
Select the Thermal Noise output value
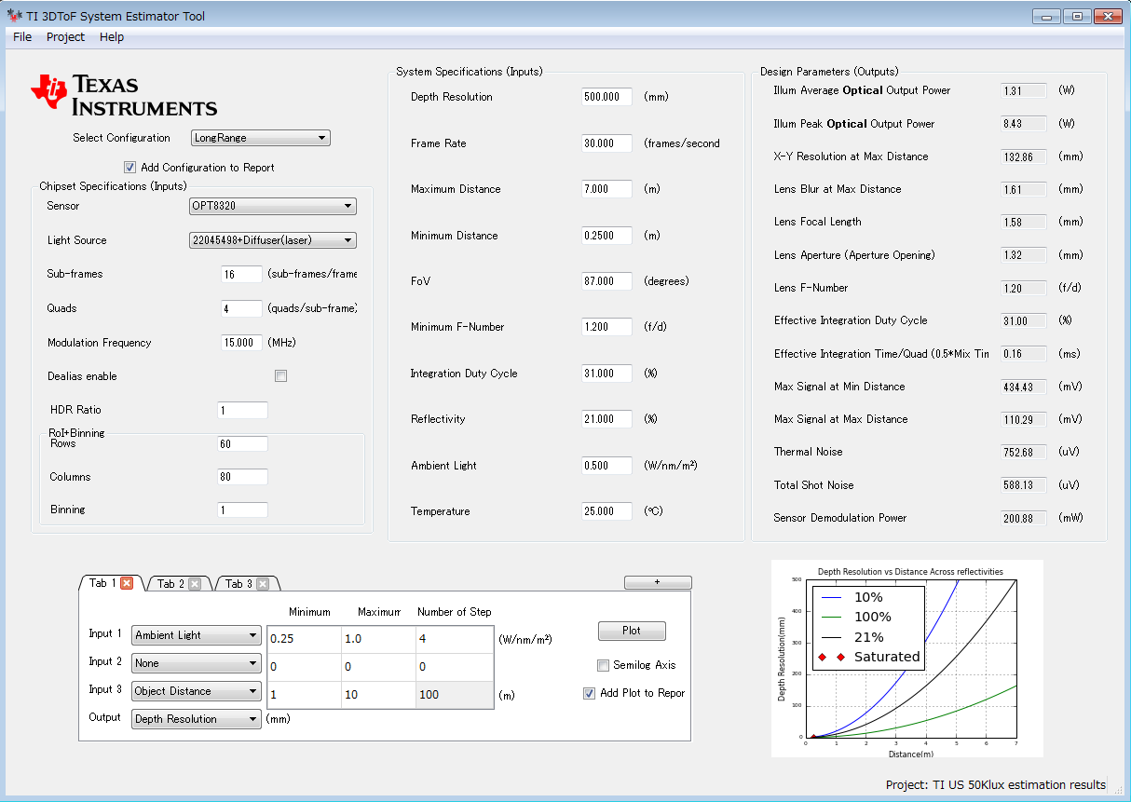pos(1024,453)
